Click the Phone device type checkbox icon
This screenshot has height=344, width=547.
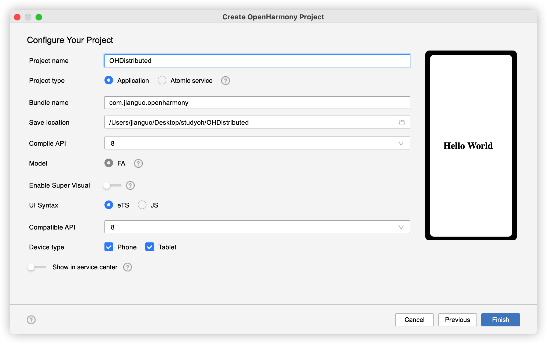click(108, 247)
